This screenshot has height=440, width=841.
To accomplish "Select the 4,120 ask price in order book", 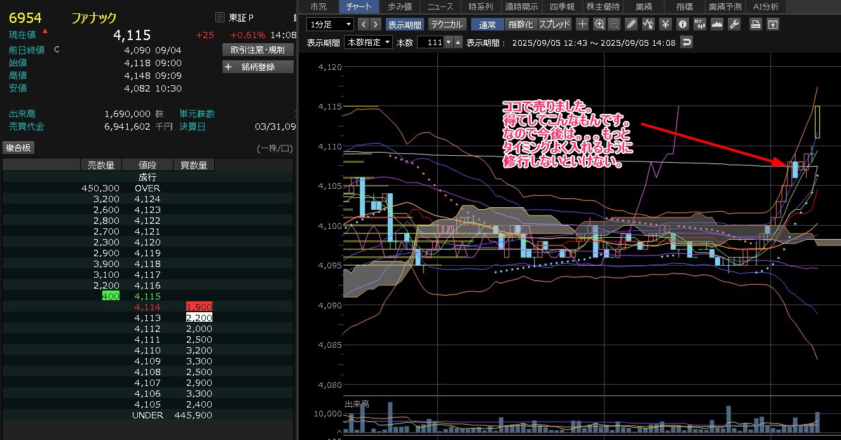I will (x=147, y=242).
